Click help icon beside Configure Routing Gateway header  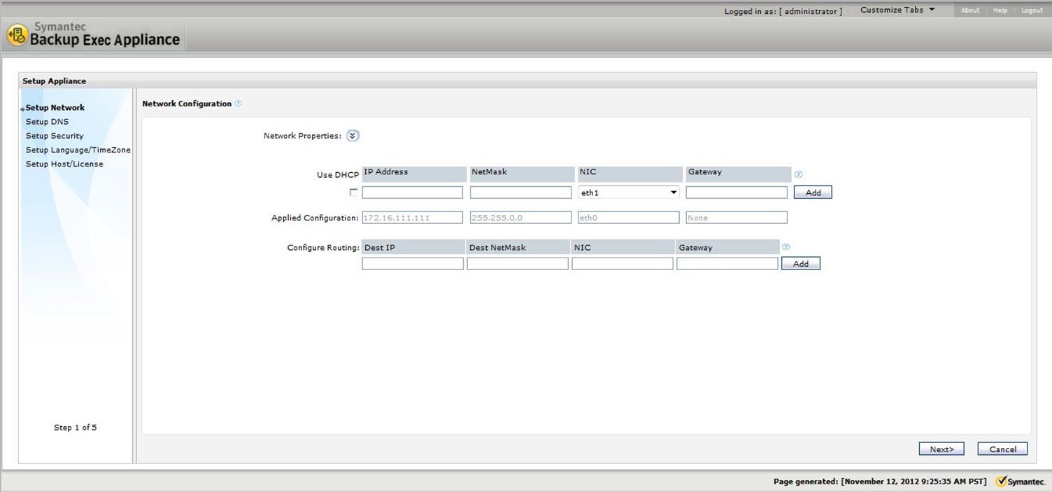[786, 247]
